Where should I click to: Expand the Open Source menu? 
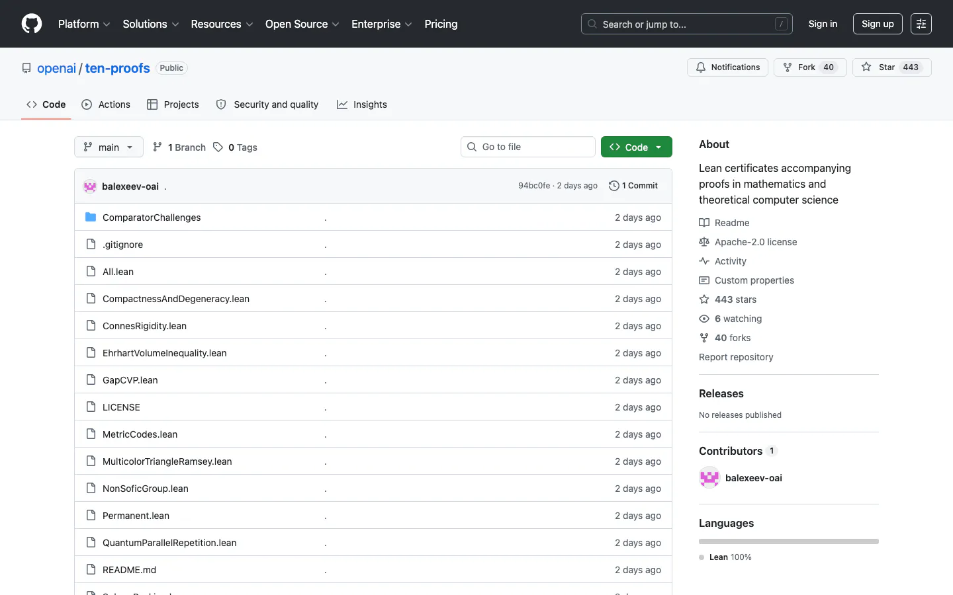click(x=302, y=24)
